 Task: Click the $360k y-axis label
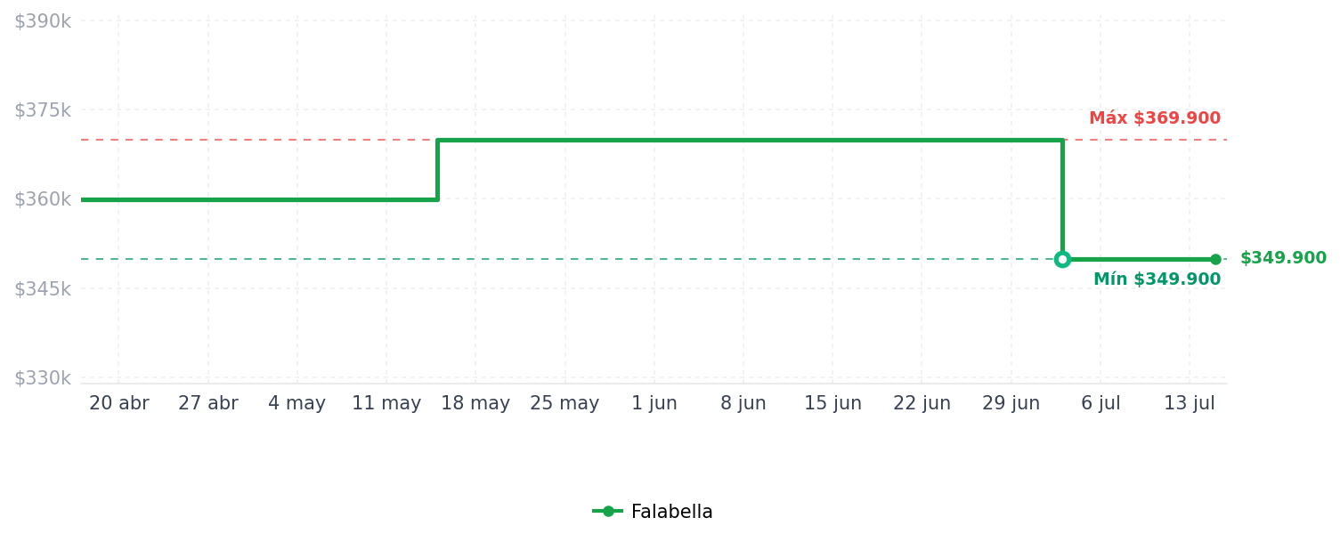tap(43, 199)
